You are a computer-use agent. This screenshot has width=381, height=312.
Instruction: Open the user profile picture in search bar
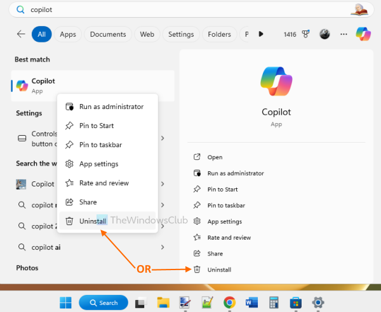coord(359,10)
